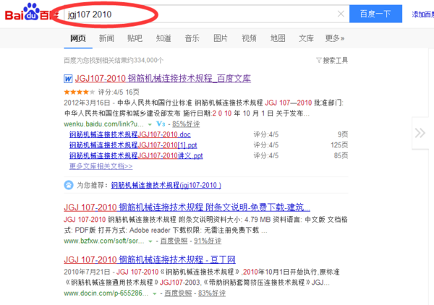Viewport: 434px width, 305px height.
Task: Open the 音乐 tab
Action: click(x=192, y=38)
